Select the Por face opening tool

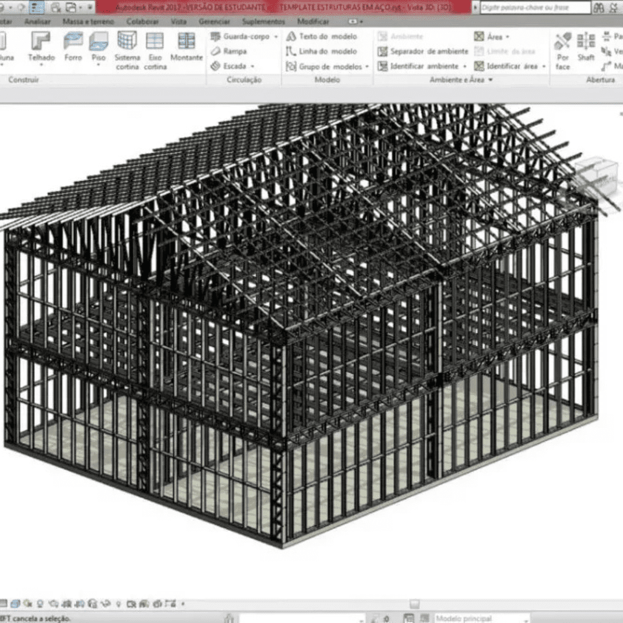[x=562, y=51]
